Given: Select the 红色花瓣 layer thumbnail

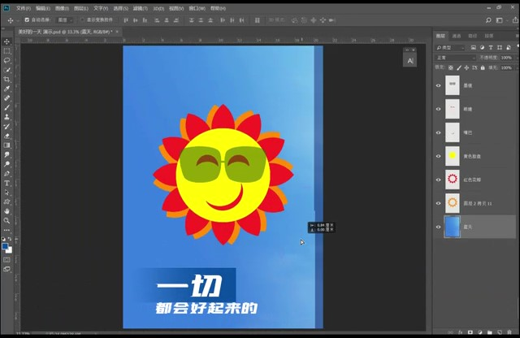Looking at the screenshot, I should [x=453, y=178].
